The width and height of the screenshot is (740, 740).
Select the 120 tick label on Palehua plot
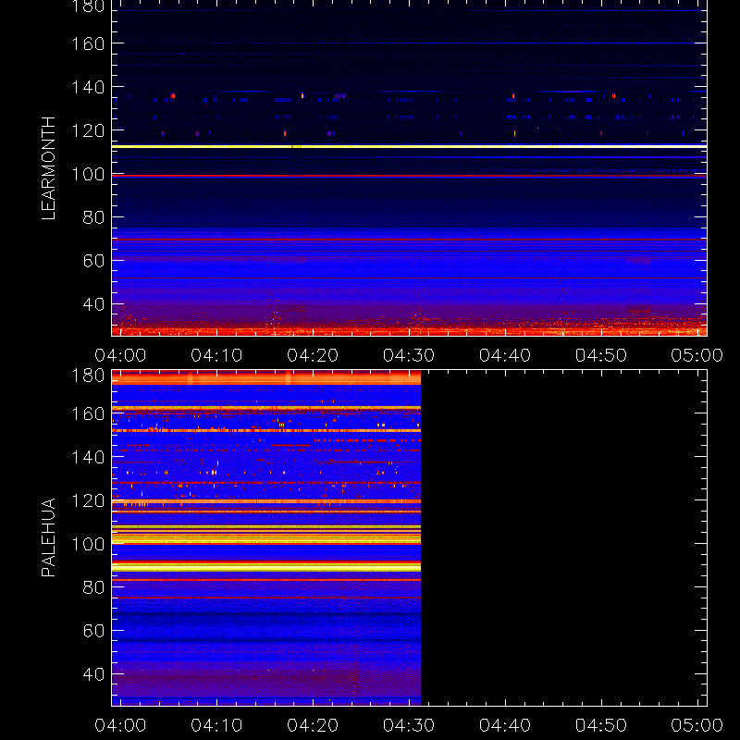(88, 500)
